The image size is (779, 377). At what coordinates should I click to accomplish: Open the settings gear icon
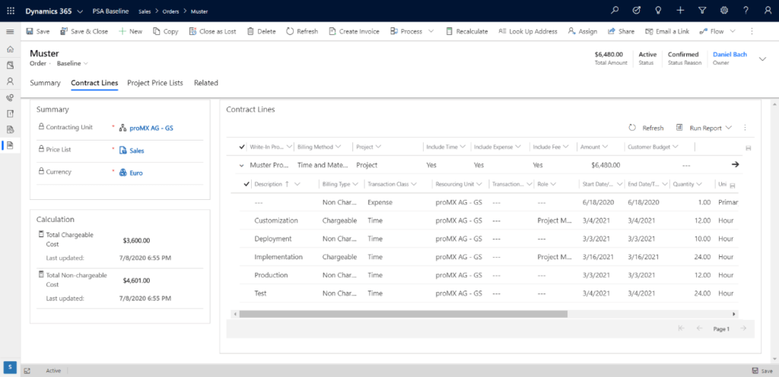(x=724, y=11)
